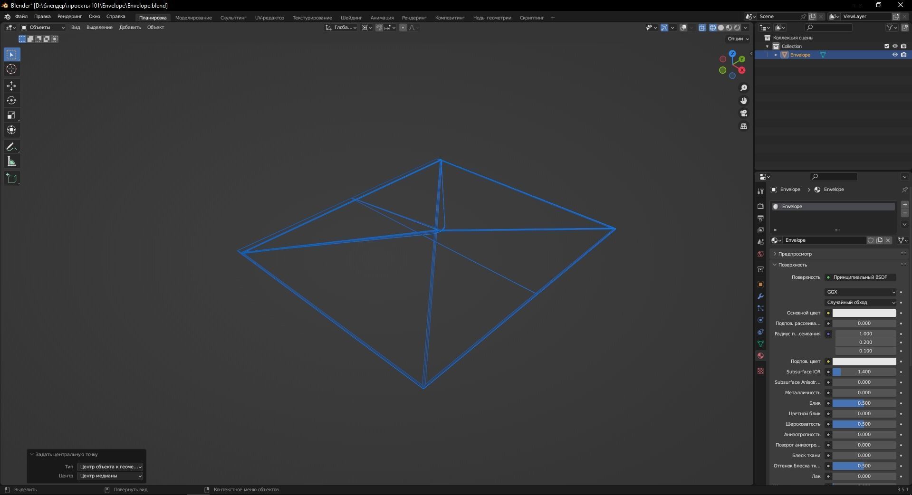The image size is (912, 495).
Task: Expand the Envelope object in outliner
Action: coord(776,55)
